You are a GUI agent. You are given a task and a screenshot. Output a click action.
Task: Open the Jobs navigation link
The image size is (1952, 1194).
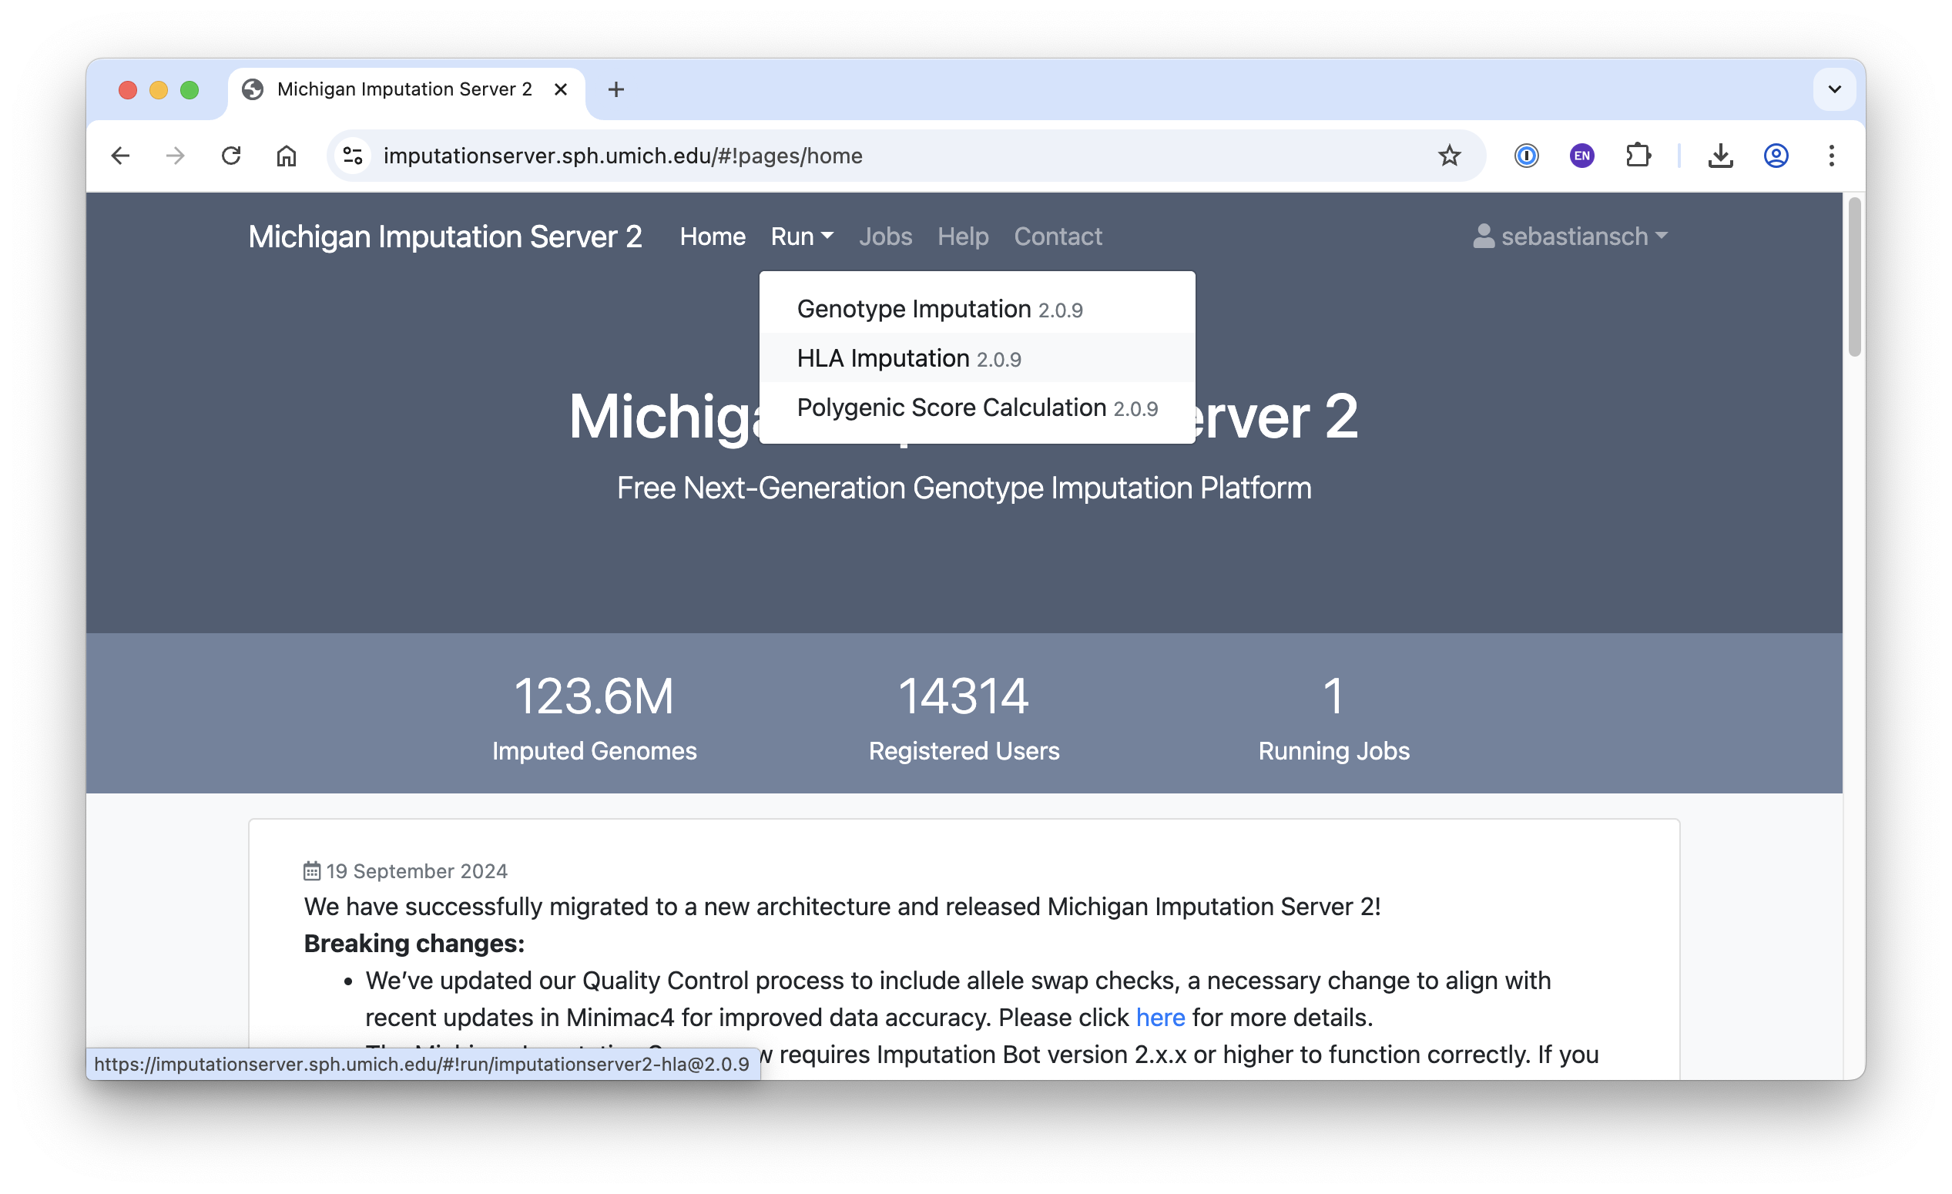tap(885, 236)
